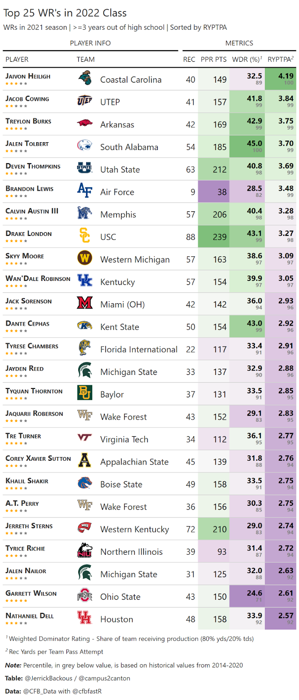
Task: Click the Houston UH logo
Action: pos(85,618)
